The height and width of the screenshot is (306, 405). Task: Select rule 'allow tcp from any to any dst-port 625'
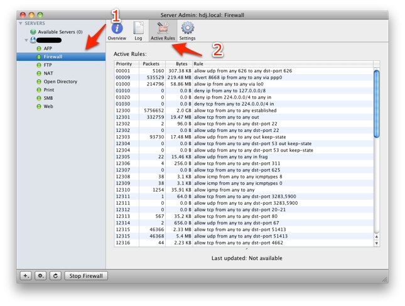pos(244,170)
